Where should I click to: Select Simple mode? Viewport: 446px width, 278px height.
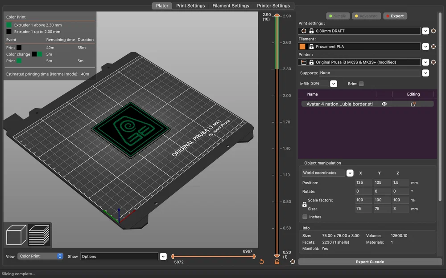tap(338, 16)
